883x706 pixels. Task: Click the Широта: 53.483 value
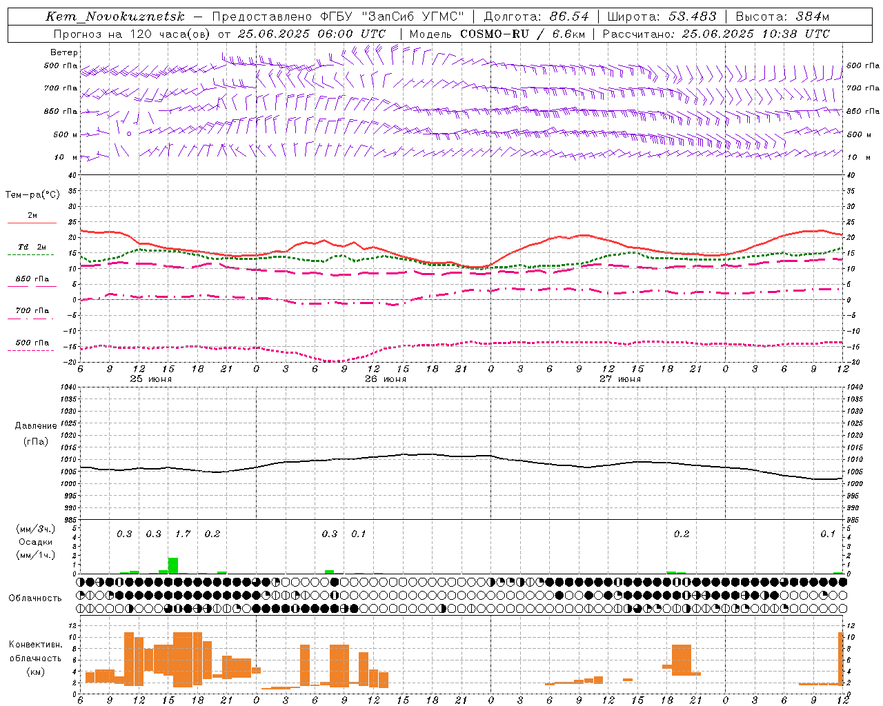[x=662, y=17]
